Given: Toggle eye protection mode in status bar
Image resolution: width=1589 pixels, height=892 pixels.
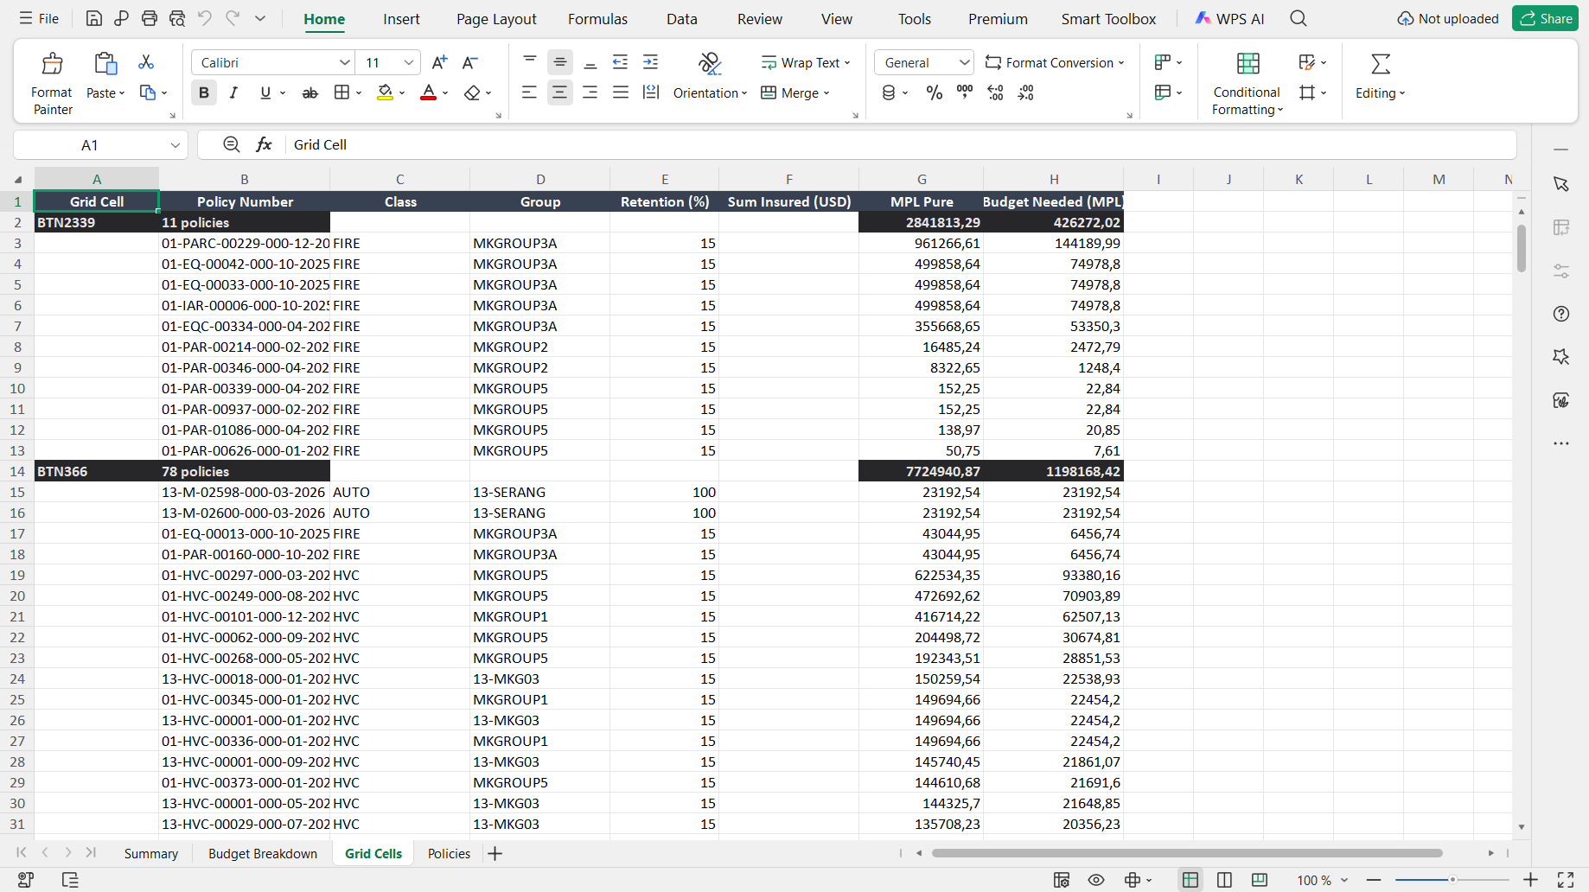Looking at the screenshot, I should coord(1096,880).
